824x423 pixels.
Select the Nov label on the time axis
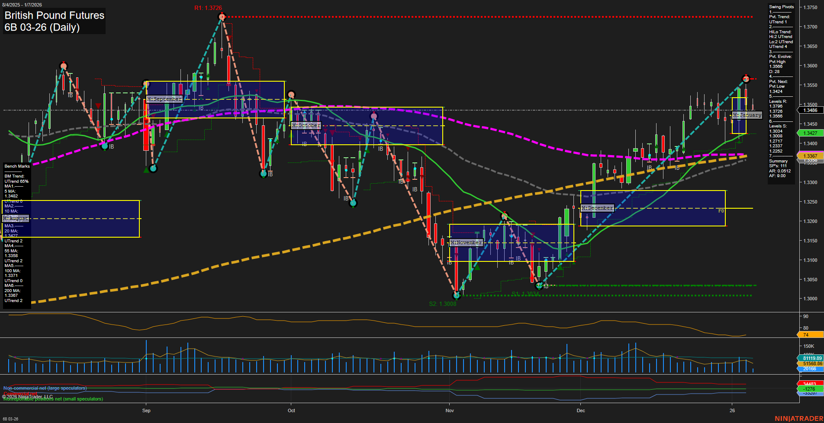point(450,410)
